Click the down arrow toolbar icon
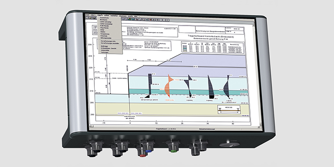334x167 pixels. [157, 20]
